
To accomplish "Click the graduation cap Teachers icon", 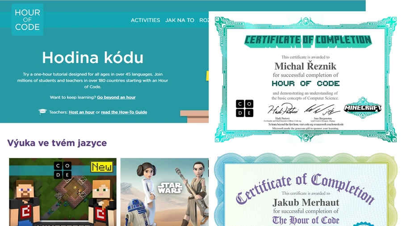I will (x=42, y=112).
